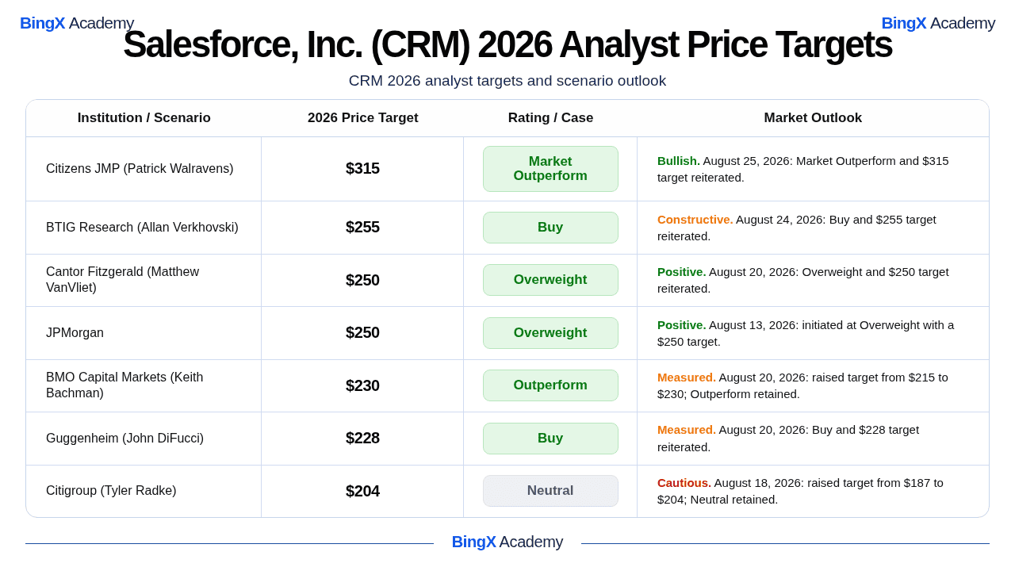
Task: Click the Overweight badge in JPMorgan row
Action: point(550,333)
